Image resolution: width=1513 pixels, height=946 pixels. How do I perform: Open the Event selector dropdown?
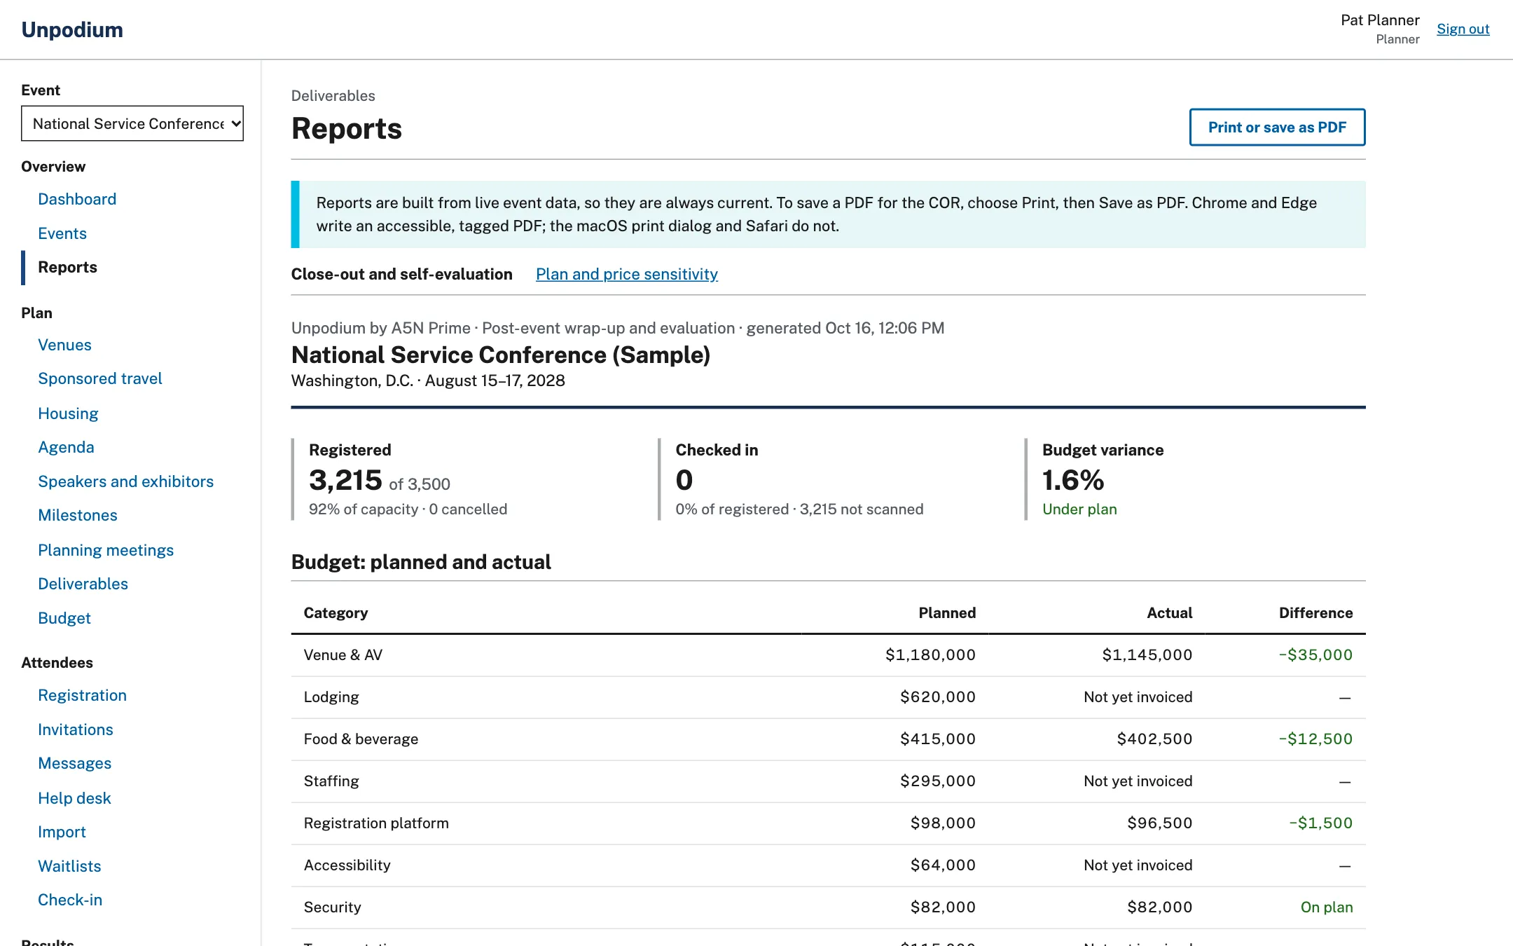tap(132, 123)
